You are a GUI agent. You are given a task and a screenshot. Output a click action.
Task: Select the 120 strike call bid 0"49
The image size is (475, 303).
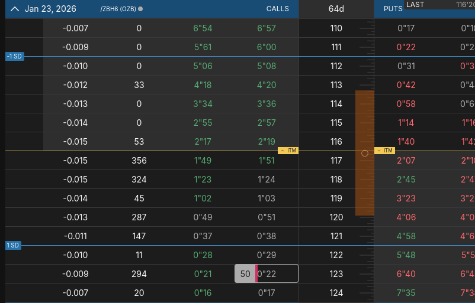tap(203, 217)
